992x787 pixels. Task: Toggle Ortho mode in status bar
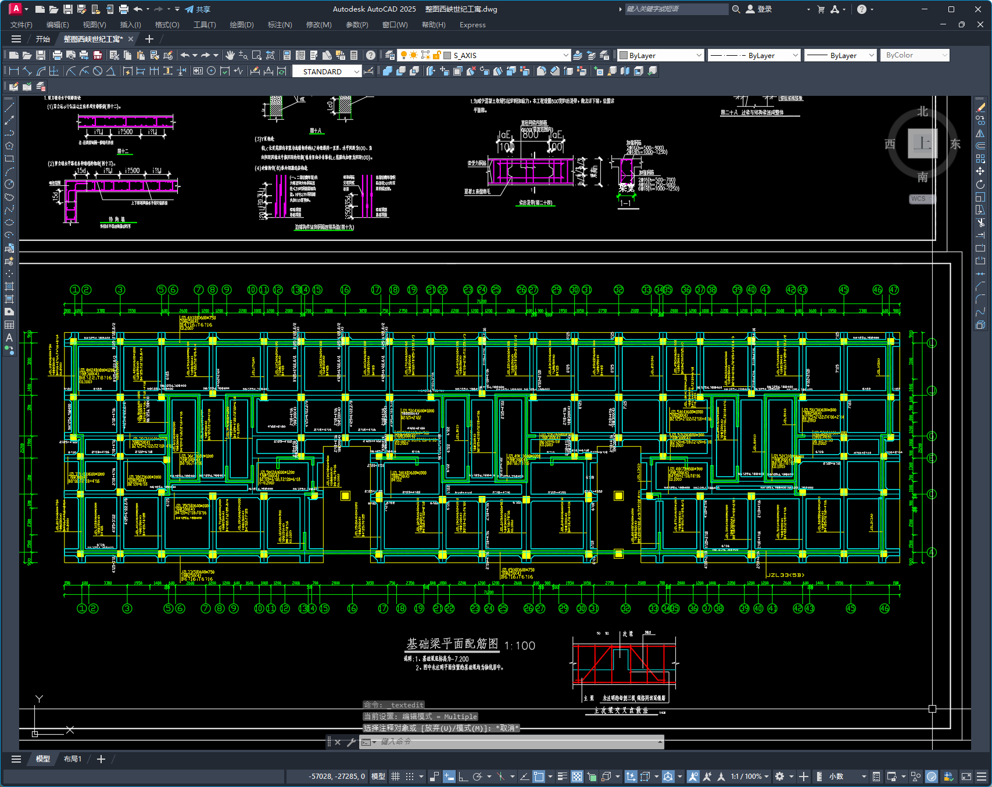pyautogui.click(x=463, y=776)
